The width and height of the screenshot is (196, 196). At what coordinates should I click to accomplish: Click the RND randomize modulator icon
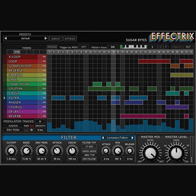pos(26,130)
